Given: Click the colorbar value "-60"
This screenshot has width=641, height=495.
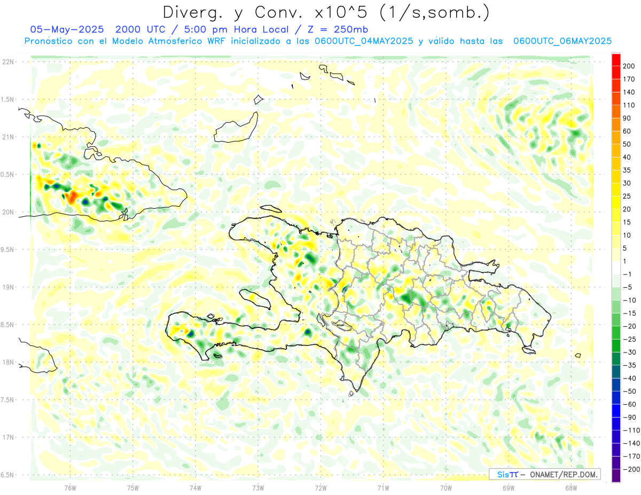Looking at the screenshot, I should pos(630,404).
